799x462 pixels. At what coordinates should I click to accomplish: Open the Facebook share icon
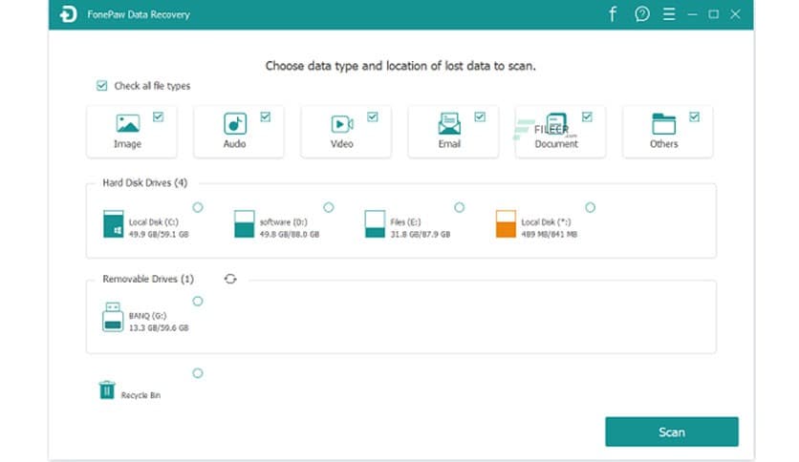pos(613,13)
